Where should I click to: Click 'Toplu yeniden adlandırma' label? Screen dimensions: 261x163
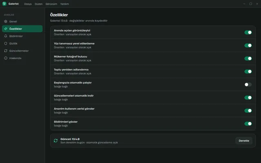[x=71, y=70]
